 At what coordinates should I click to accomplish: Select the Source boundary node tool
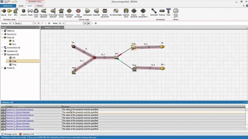pos(3,13)
